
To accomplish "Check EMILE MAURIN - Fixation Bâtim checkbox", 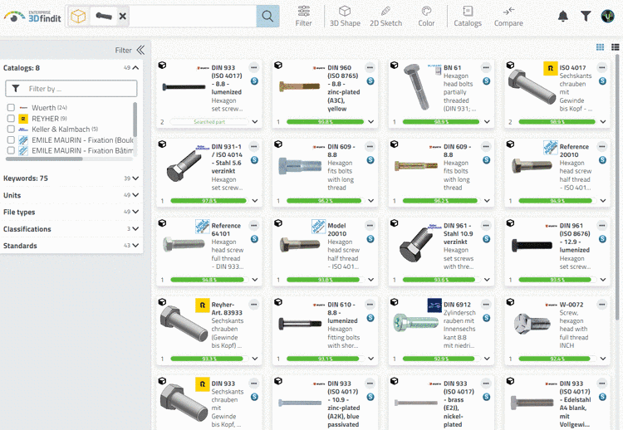I will (x=11, y=150).
